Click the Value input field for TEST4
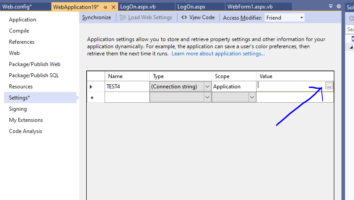The height and width of the screenshot is (200, 354). pos(291,86)
